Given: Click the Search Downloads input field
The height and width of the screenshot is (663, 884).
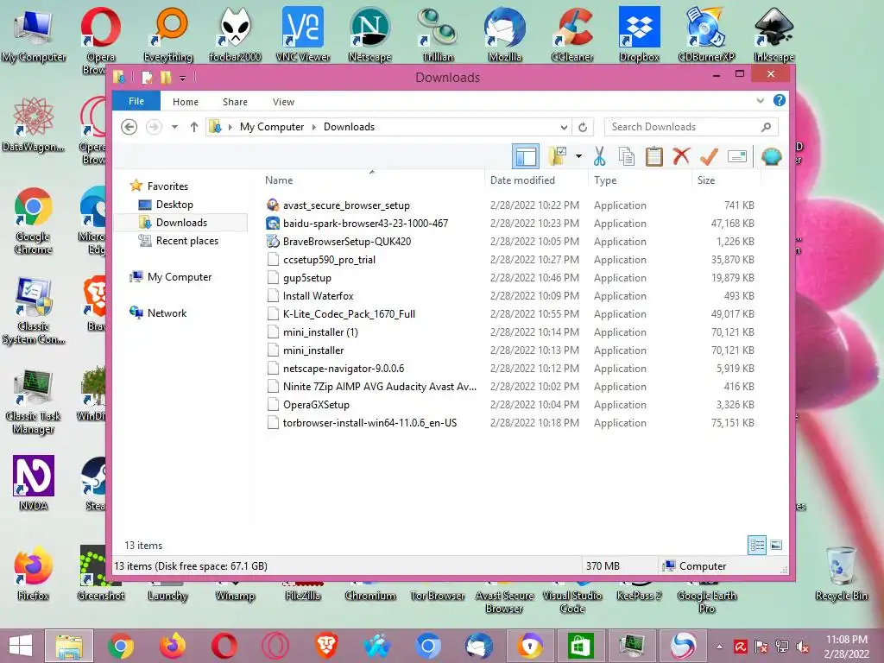Looking at the screenshot, I should pos(691,127).
